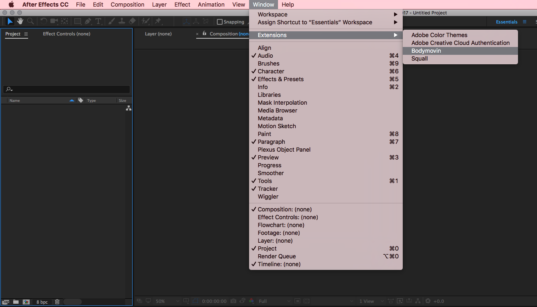This screenshot has height=307, width=537.
Task: Select the Puppet Pin tool
Action: 158,21
